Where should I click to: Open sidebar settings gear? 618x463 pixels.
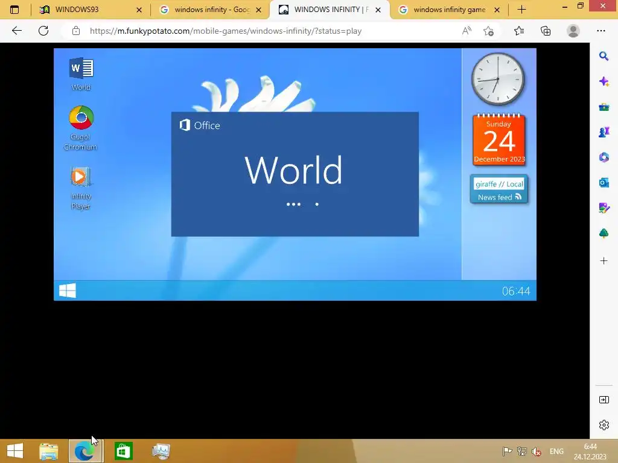(x=604, y=425)
